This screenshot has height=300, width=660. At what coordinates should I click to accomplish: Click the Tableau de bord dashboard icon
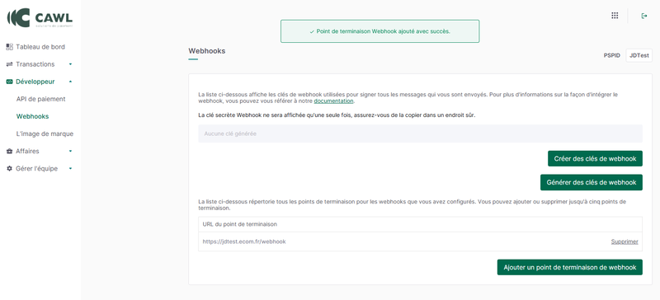coord(9,47)
